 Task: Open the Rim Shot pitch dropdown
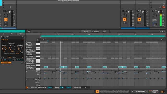(12, 40)
